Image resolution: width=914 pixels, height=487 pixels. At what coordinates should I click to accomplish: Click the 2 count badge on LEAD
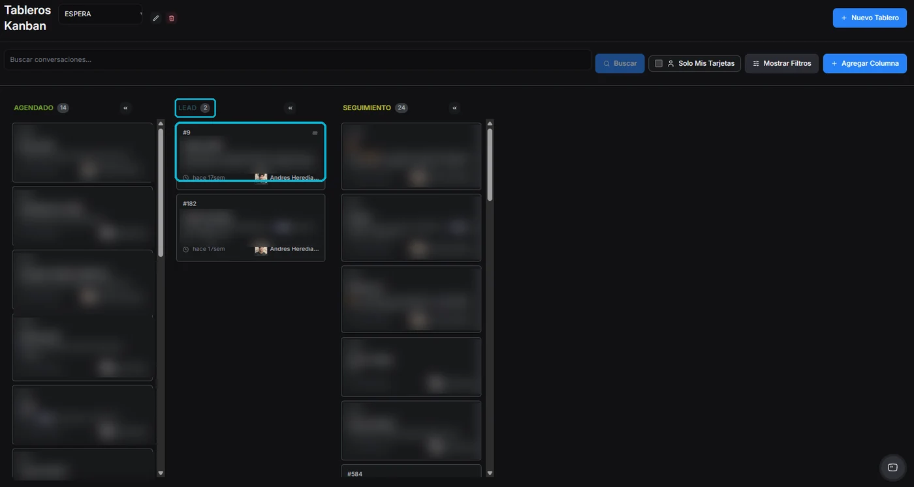click(x=205, y=108)
